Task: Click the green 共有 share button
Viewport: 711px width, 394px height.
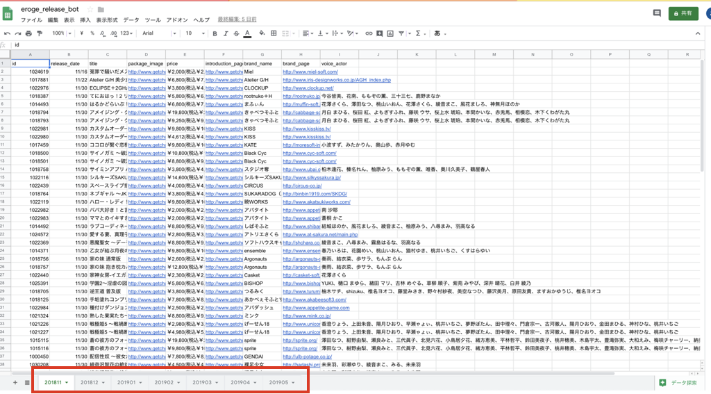Action: click(683, 13)
